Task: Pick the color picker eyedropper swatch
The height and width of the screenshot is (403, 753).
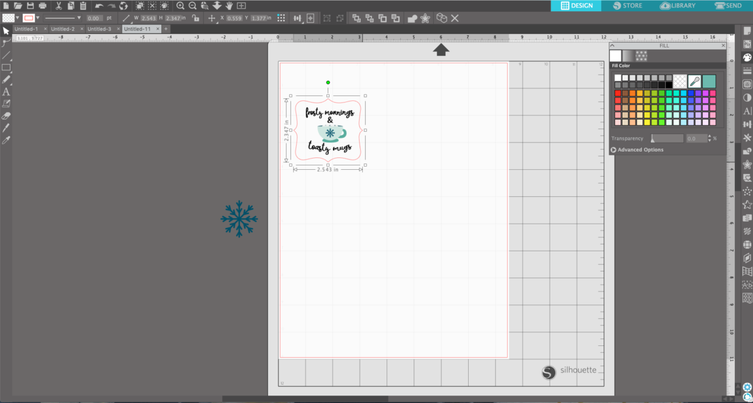Action: (694, 81)
